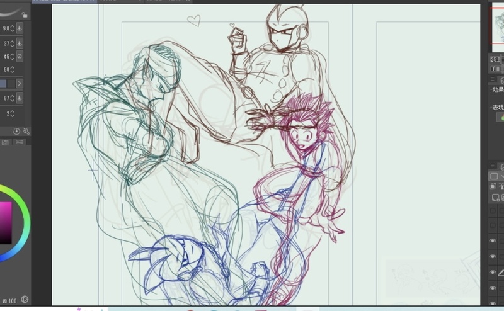This screenshot has width=504, height=311.
Task: Show the upper hidden layer via its empty visibility box
Action: tap(493, 211)
